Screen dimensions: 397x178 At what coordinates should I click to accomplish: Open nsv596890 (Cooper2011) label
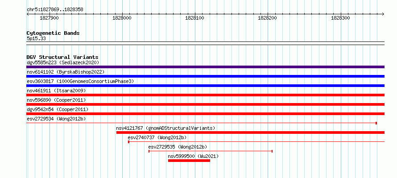coord(56,100)
